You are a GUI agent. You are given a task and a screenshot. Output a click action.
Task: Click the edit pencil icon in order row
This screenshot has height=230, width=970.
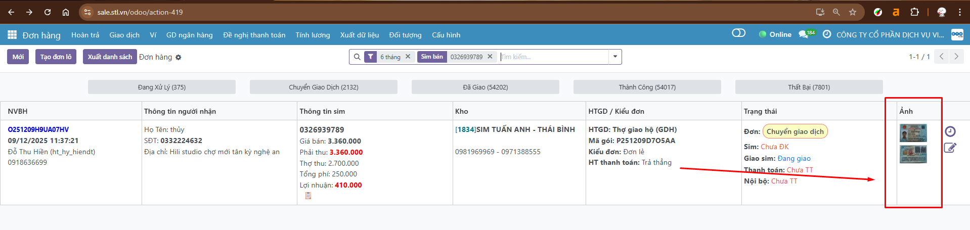click(x=950, y=148)
